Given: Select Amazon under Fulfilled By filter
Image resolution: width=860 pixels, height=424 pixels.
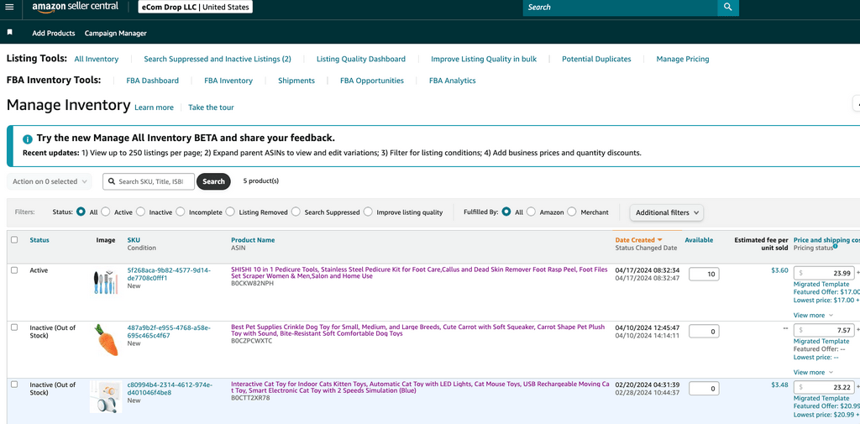Looking at the screenshot, I should tap(532, 212).
